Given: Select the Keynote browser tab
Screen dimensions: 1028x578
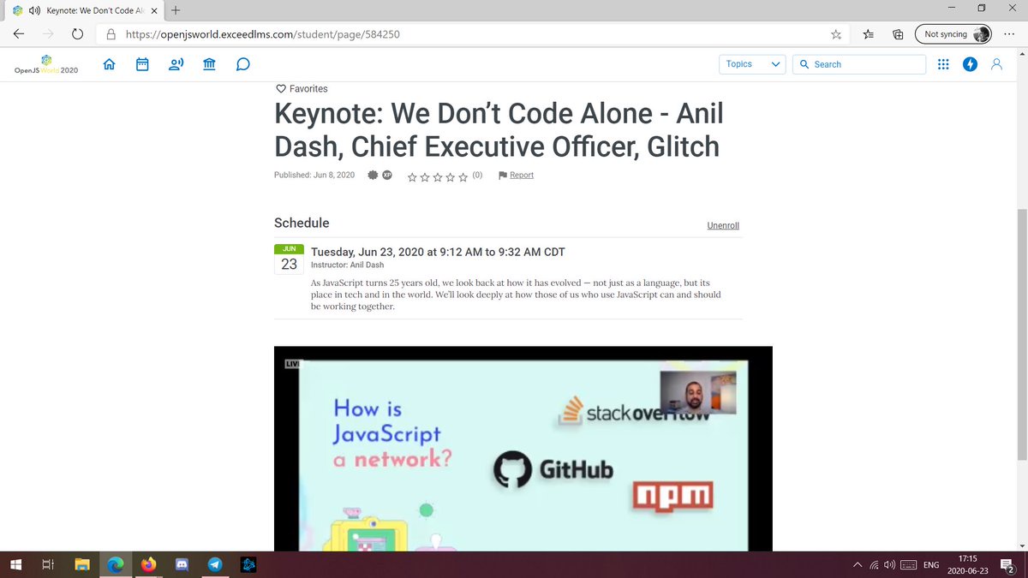Looking at the screenshot, I should tap(81, 10).
